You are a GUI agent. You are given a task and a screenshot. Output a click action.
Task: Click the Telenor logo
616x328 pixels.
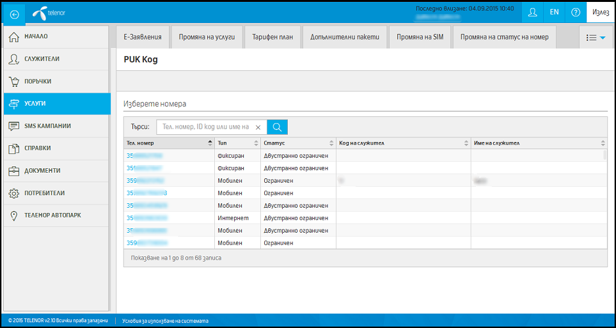pos(49,13)
